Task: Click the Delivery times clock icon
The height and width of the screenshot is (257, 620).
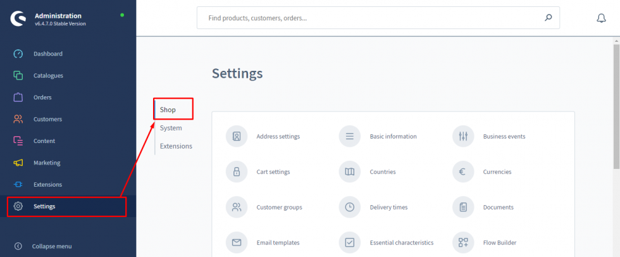Action: coord(349,207)
